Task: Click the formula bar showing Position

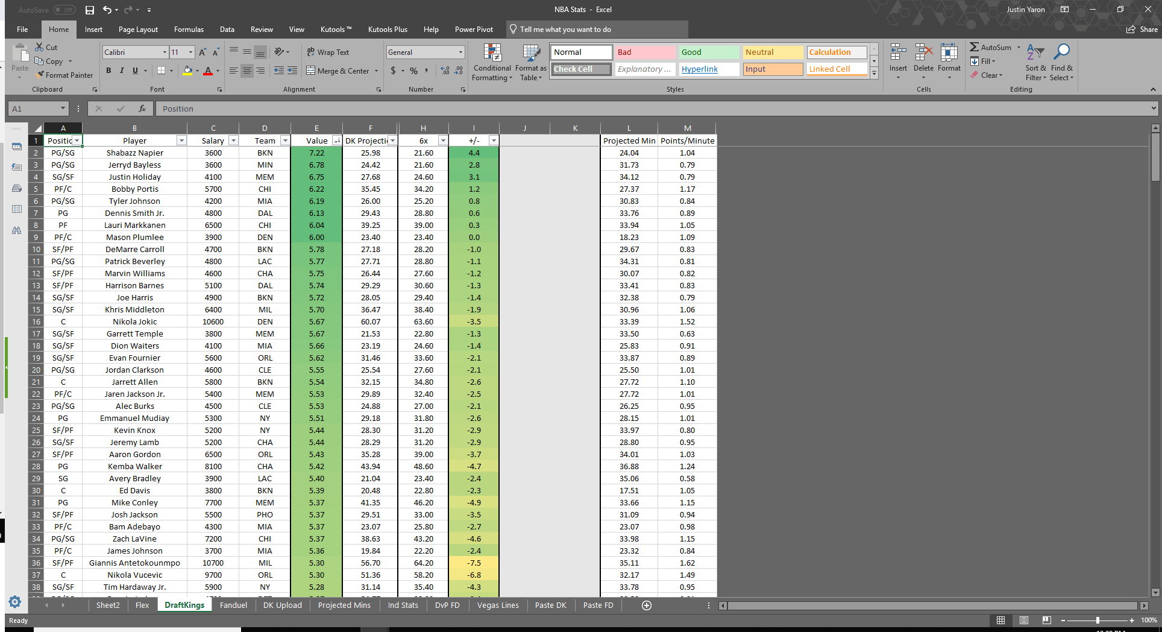Action: tap(657, 109)
